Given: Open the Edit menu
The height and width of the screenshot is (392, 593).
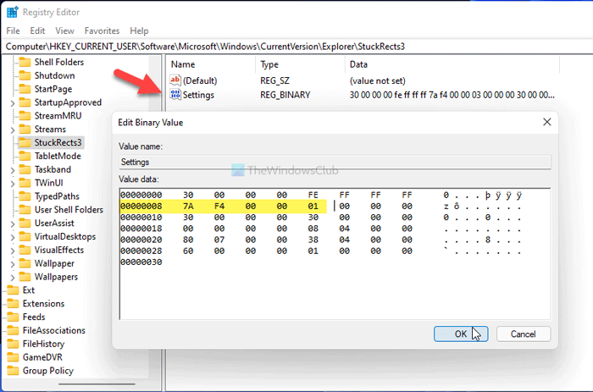Looking at the screenshot, I should [x=37, y=30].
